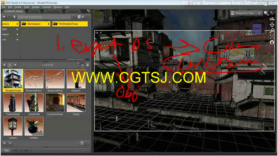
Task: Go to previous page of thumbnails
Action: 5,65
